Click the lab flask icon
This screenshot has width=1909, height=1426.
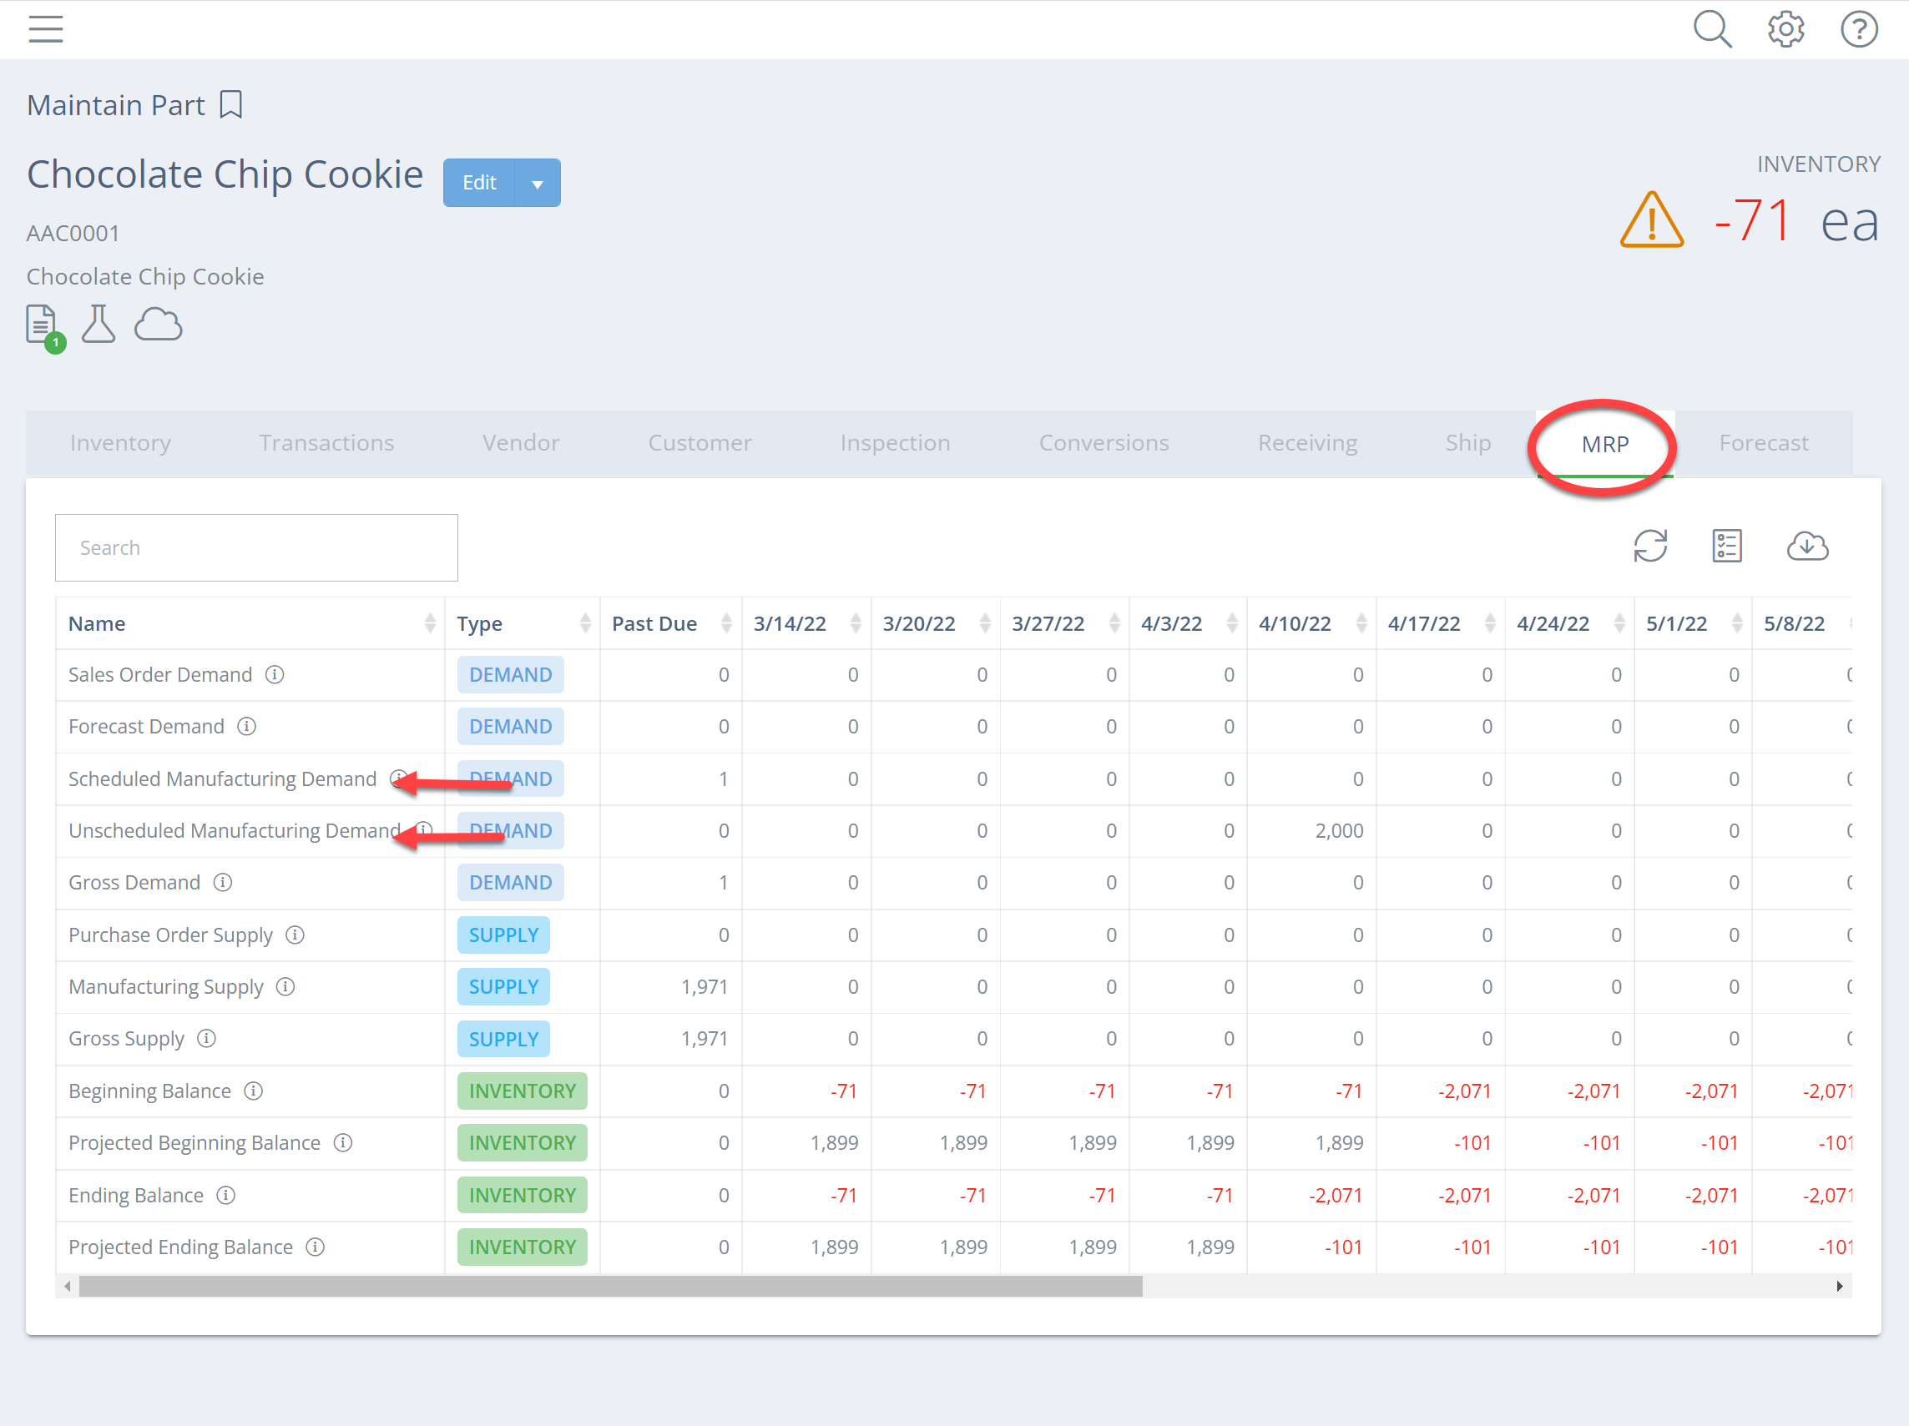[98, 325]
